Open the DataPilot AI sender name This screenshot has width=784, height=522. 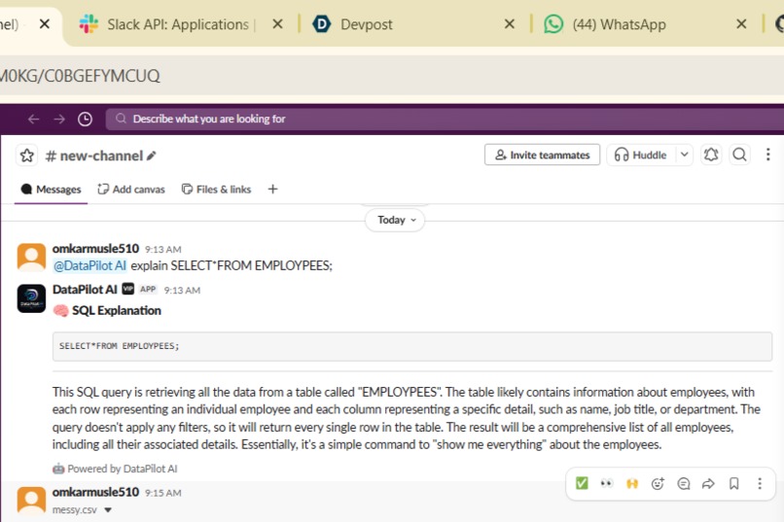click(85, 290)
